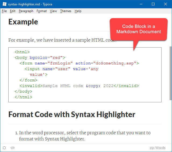The image size is (172, 152).
Task: Minimize the Typora window
Action: pyautogui.click(x=141, y=4)
